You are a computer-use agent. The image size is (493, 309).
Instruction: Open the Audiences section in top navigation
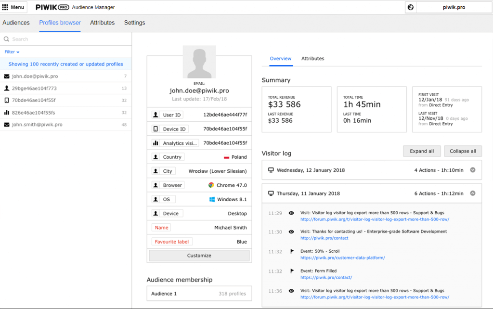[x=16, y=23]
